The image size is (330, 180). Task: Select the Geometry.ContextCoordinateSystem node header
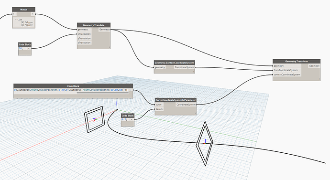point(174,63)
